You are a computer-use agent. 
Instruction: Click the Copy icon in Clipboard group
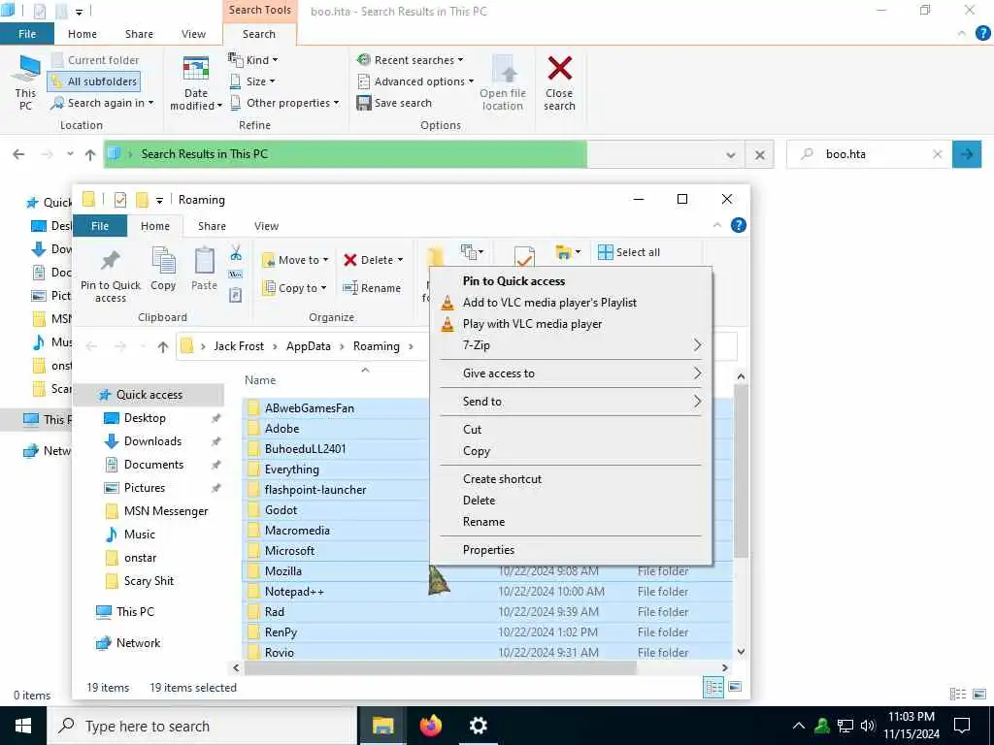163,261
